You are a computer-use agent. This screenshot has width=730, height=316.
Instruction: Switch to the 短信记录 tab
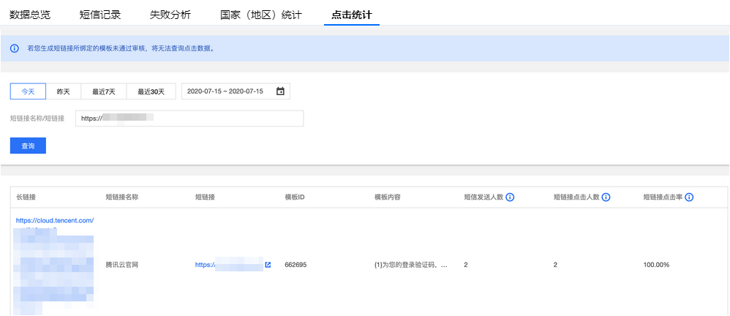point(99,14)
